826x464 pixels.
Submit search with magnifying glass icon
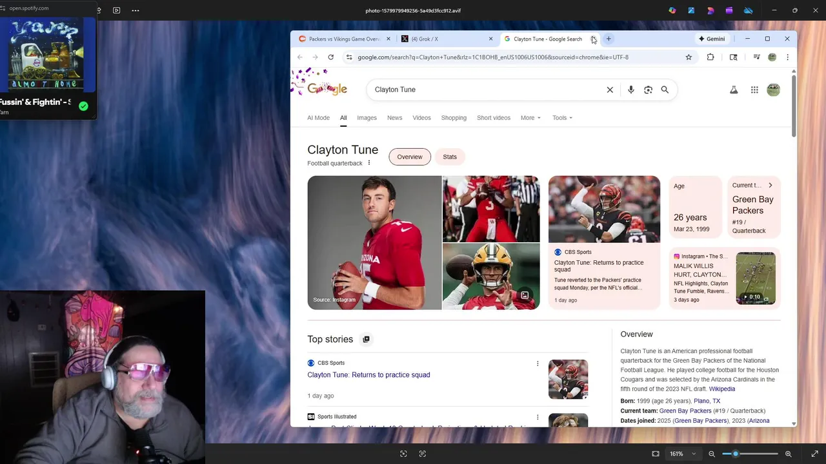[665, 90]
